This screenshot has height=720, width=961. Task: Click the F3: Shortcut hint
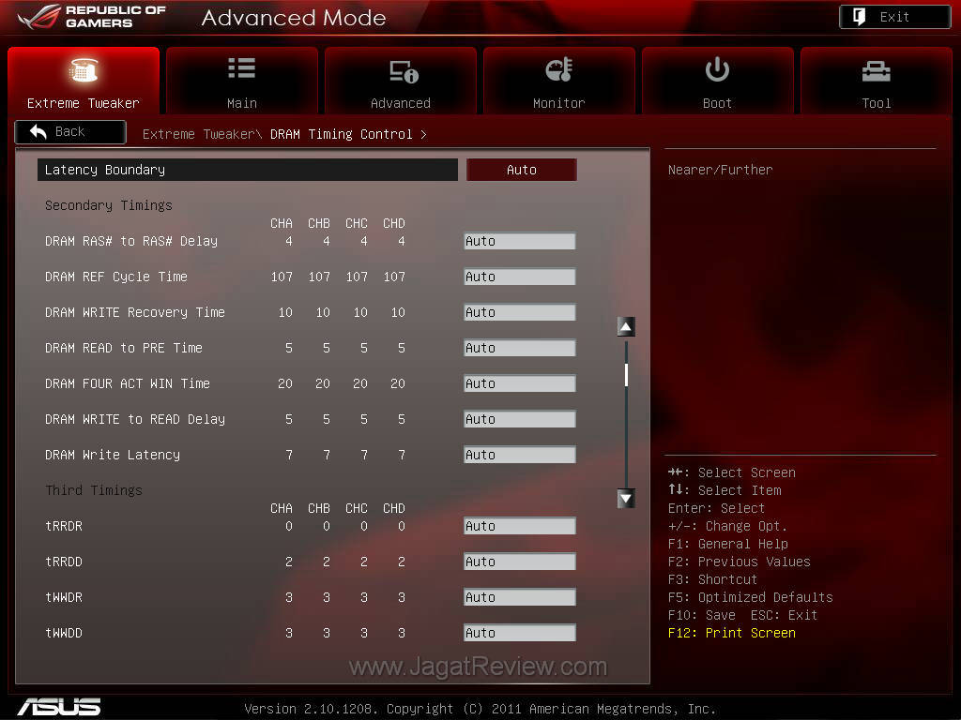click(x=713, y=579)
